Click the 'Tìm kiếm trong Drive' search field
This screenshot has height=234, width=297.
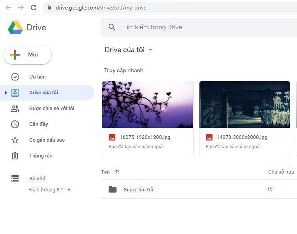point(199,27)
